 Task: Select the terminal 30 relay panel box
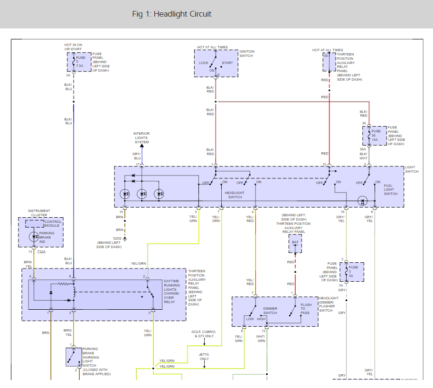pyautogui.click(x=329, y=62)
